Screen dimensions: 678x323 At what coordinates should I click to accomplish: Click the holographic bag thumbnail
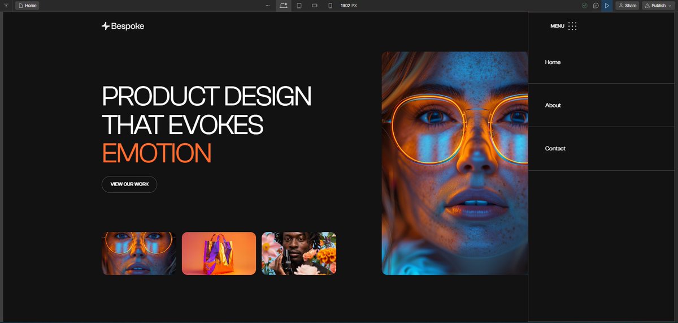[219, 253]
